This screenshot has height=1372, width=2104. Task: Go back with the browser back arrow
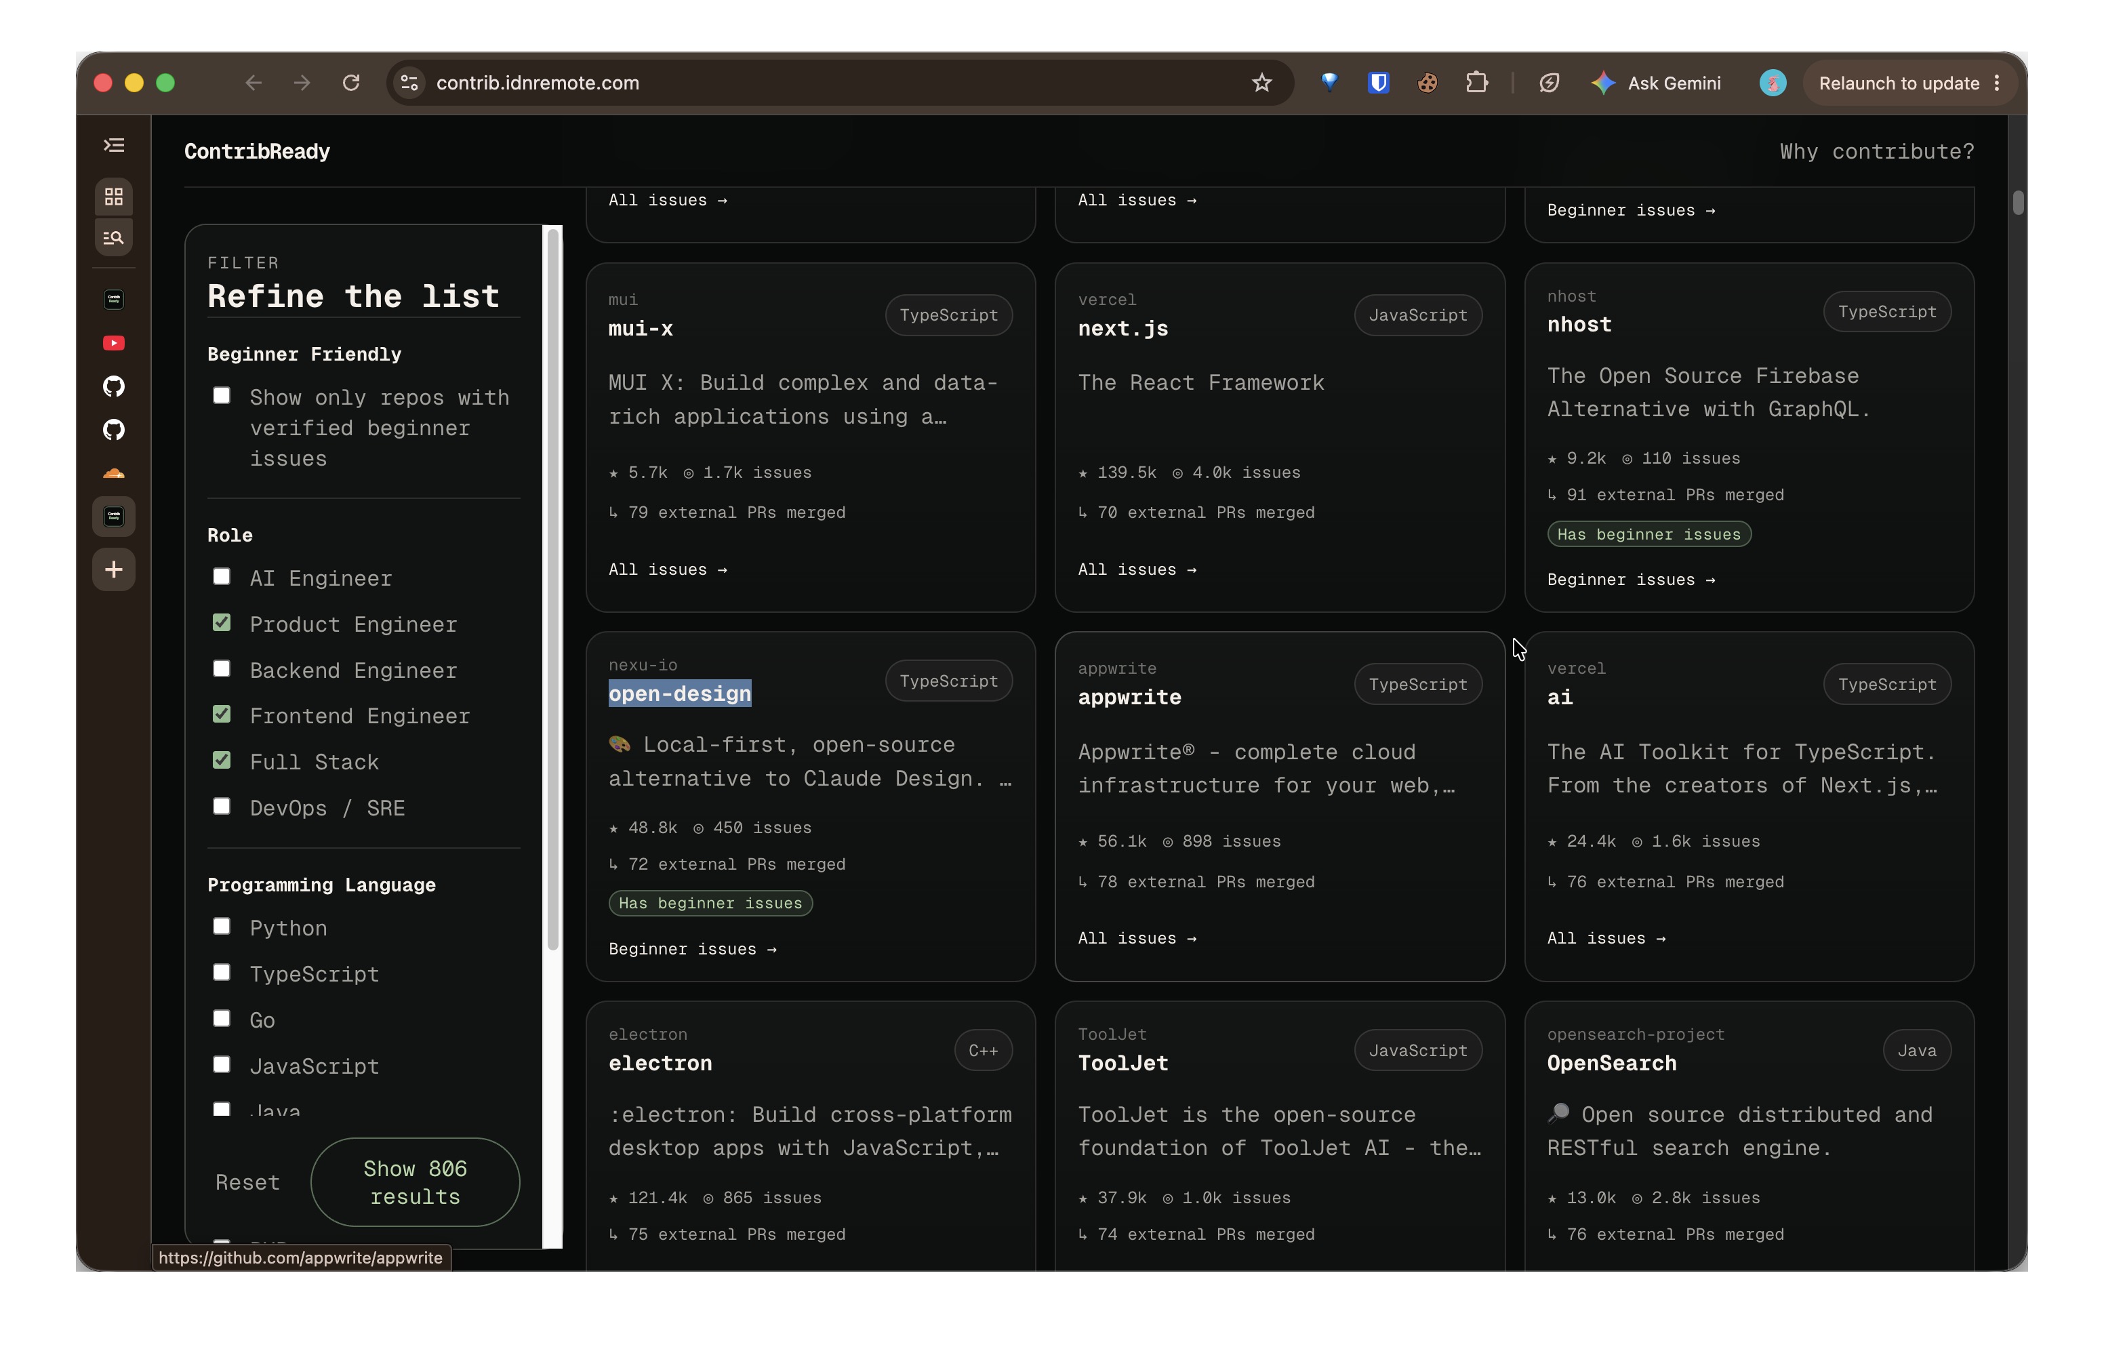(x=254, y=83)
